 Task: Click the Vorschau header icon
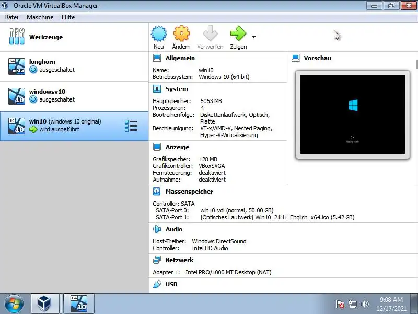295,58
